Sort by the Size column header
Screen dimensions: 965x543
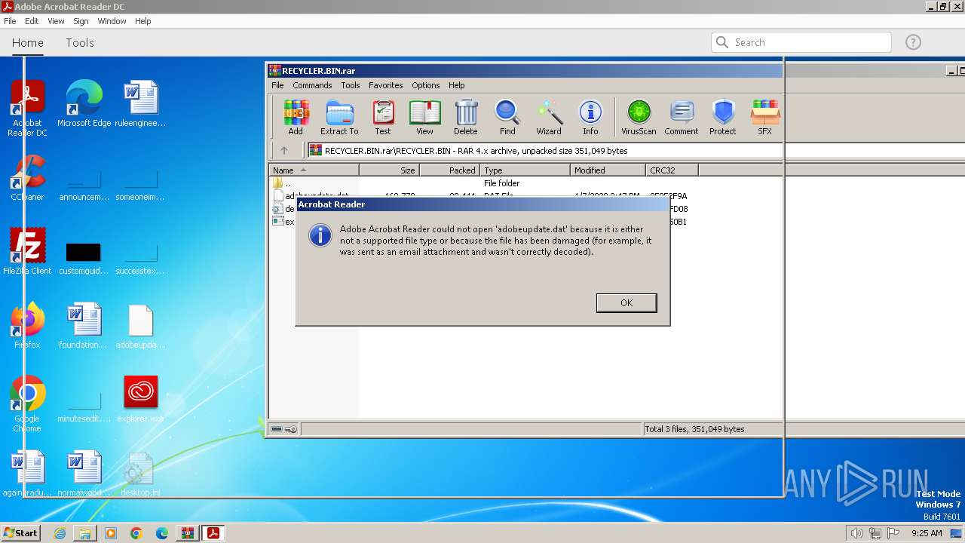pyautogui.click(x=389, y=170)
